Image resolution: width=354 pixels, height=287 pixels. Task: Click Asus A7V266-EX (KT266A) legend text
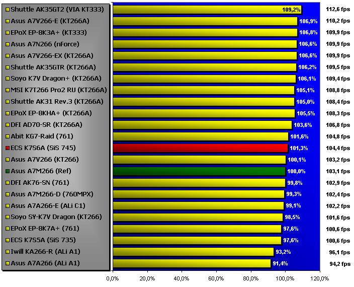point(52,55)
